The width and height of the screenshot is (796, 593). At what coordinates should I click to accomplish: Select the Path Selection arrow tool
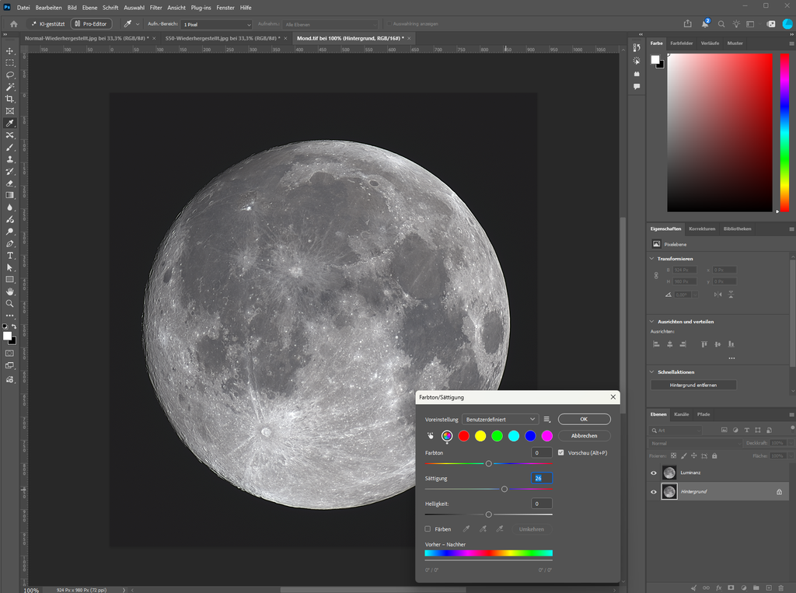tap(9, 267)
